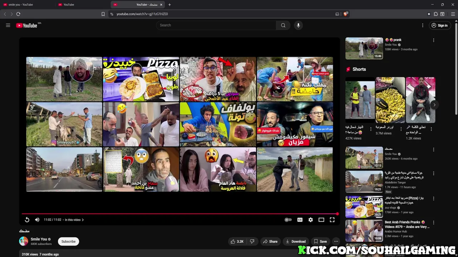458x257 pixels.
Task: Dislike this video
Action: coord(252,241)
